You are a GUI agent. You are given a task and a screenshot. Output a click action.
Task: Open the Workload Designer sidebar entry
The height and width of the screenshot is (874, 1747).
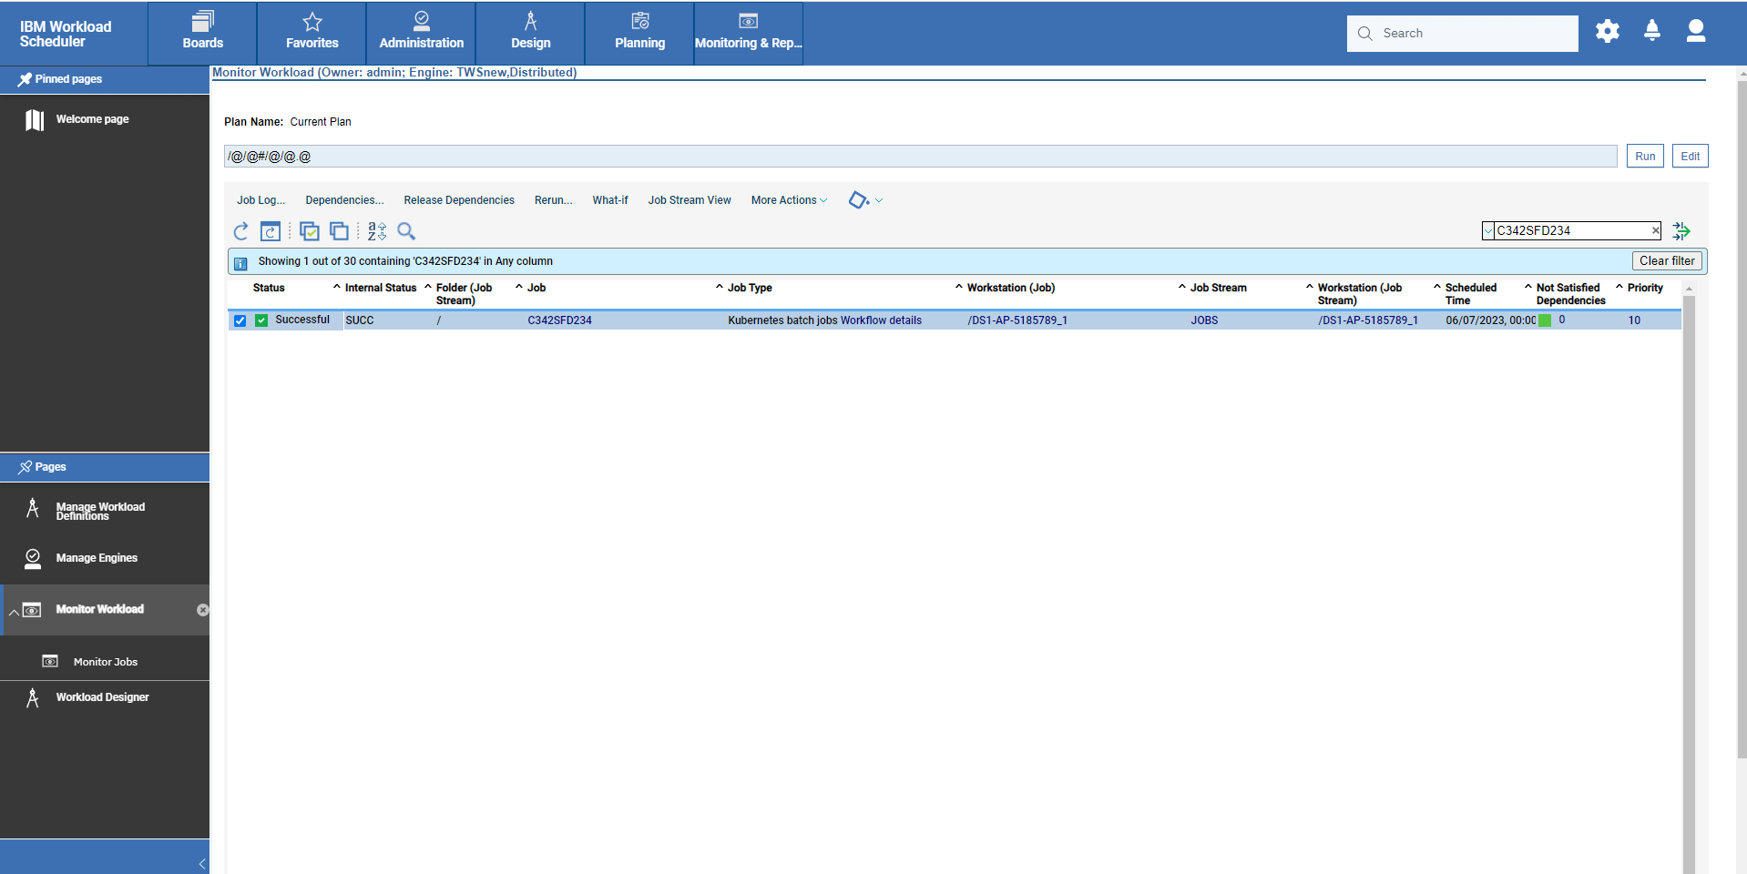pos(102,697)
